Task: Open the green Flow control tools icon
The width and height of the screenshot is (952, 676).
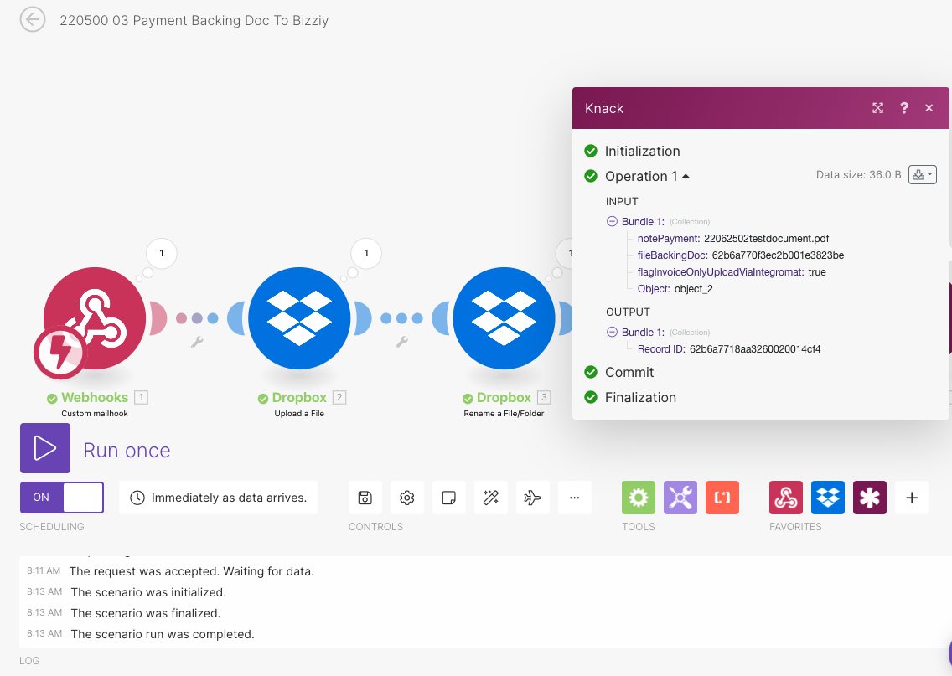Action: 638,498
